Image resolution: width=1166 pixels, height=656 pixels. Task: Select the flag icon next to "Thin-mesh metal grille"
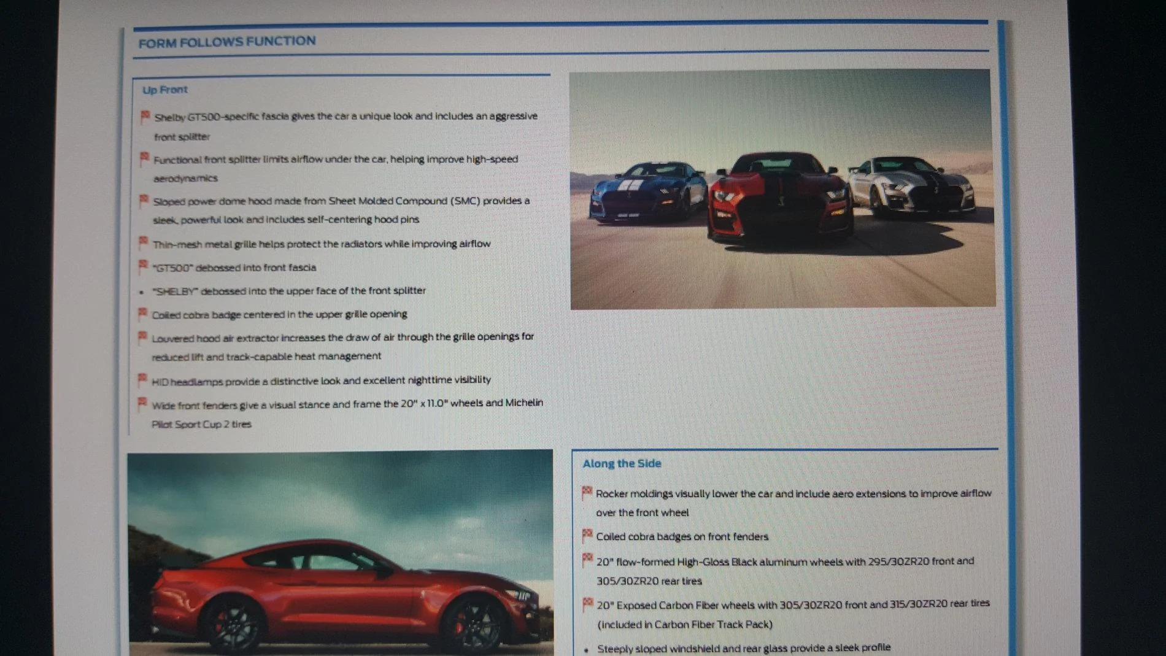tap(143, 242)
